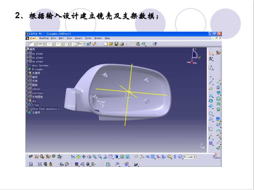The height and width of the screenshot is (190, 254).
Task: Select Free Form Analysis.1 in the tree
Action: click(x=46, y=109)
